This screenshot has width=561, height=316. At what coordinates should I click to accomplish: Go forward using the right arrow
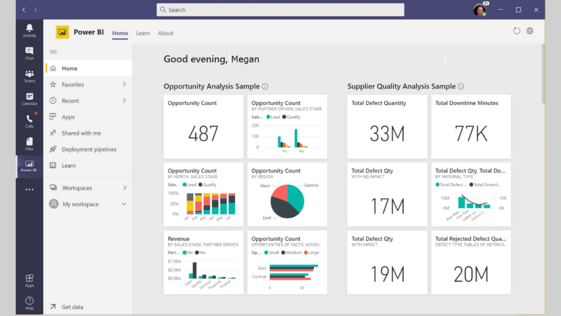[35, 10]
